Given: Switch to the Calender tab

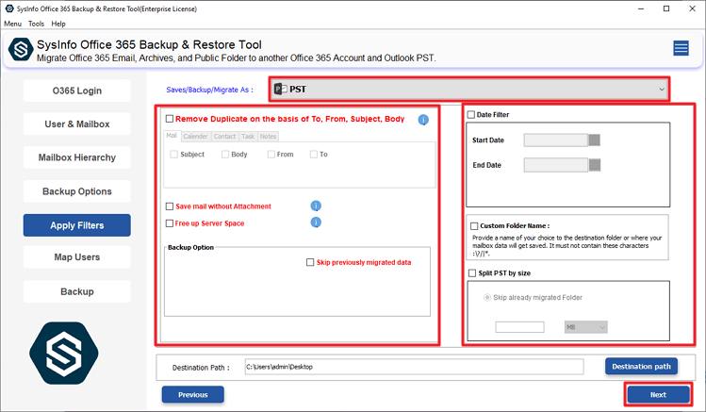Looking at the screenshot, I should [195, 136].
